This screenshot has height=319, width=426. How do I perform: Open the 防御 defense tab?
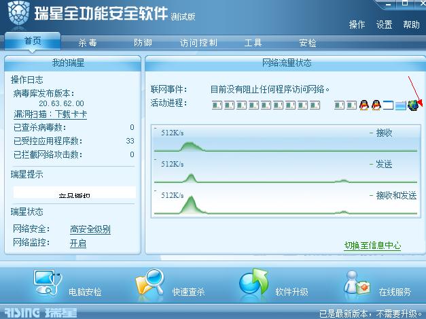point(143,43)
